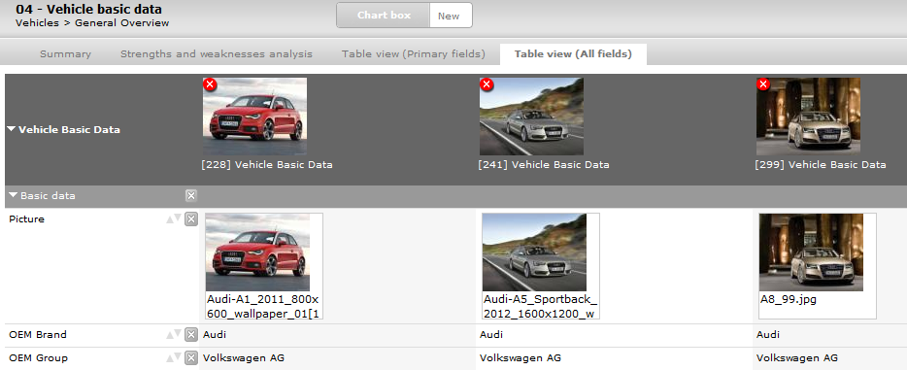Viewport: 907px width, 370px height.
Task: Switch to Strengths and weaknesses analysis tab
Action: 217,54
